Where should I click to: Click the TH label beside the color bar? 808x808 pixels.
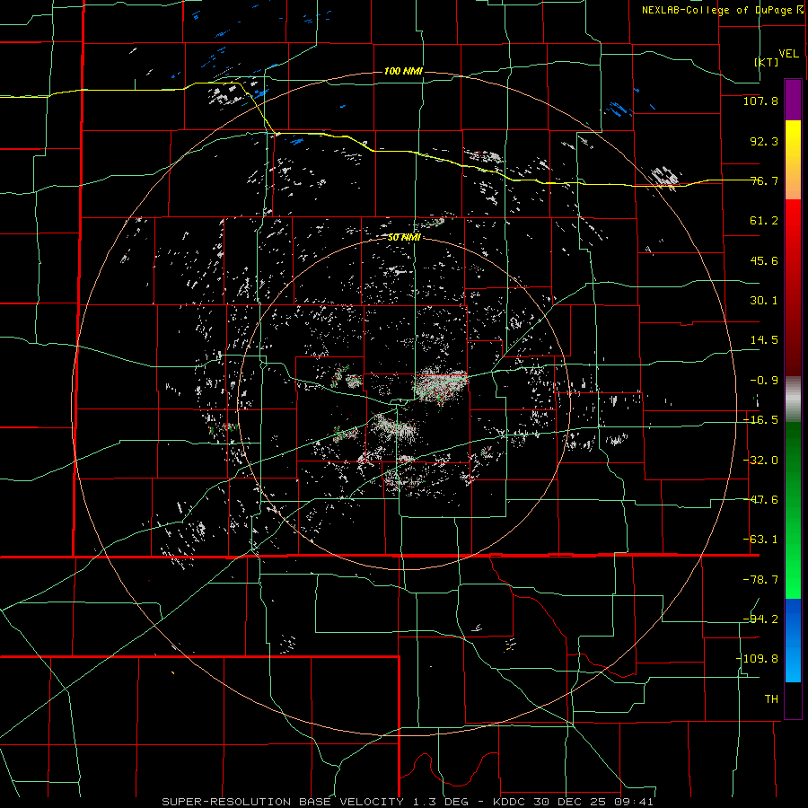(771, 699)
